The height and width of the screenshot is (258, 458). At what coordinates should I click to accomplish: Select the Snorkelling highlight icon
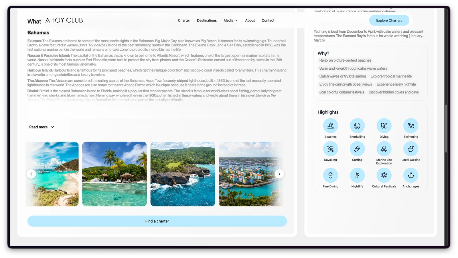pyautogui.click(x=357, y=126)
